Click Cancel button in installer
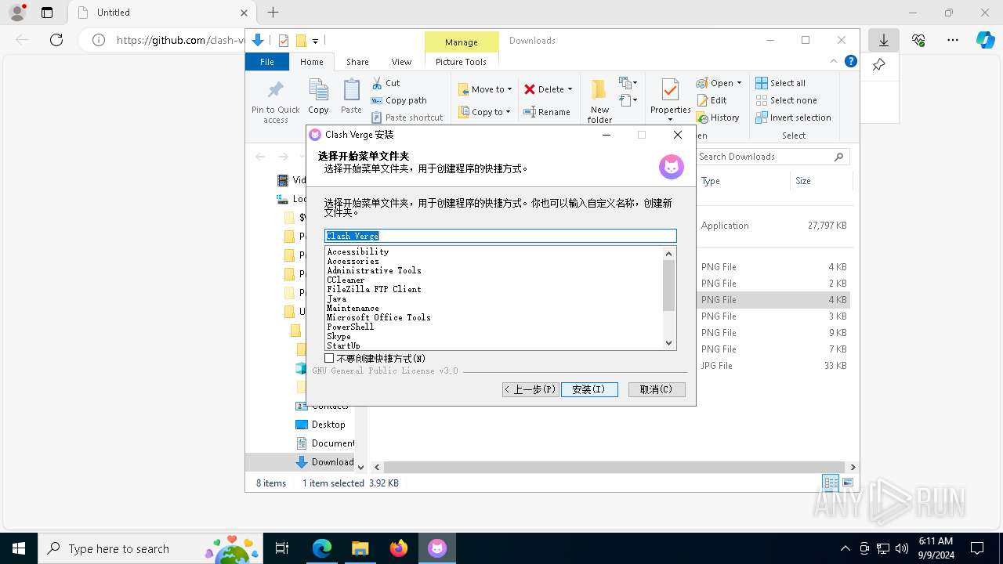 pyautogui.click(x=657, y=389)
